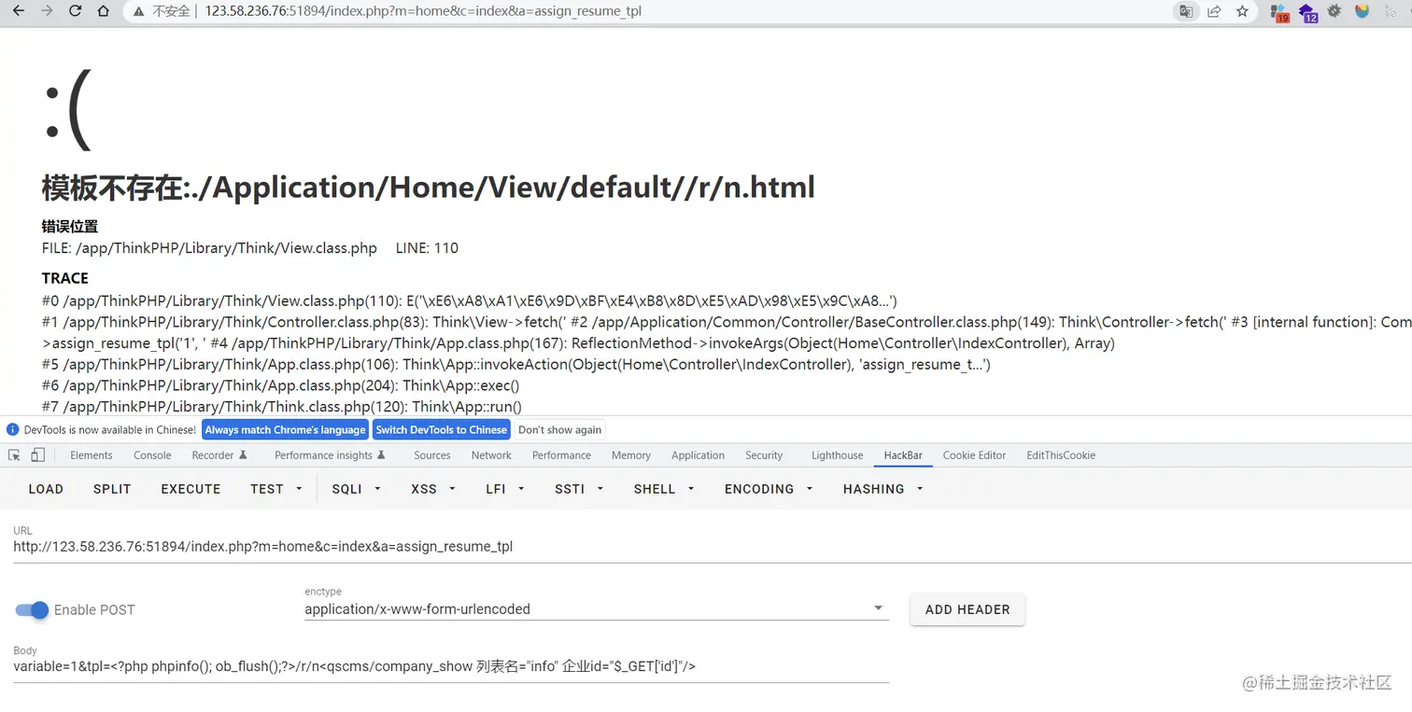This screenshot has width=1412, height=712.
Task: Click the blue shield extension icon
Action: pyautogui.click(x=1362, y=11)
